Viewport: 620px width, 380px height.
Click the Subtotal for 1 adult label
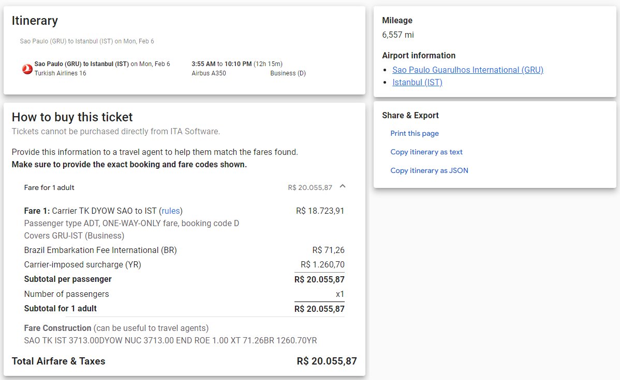(60, 309)
